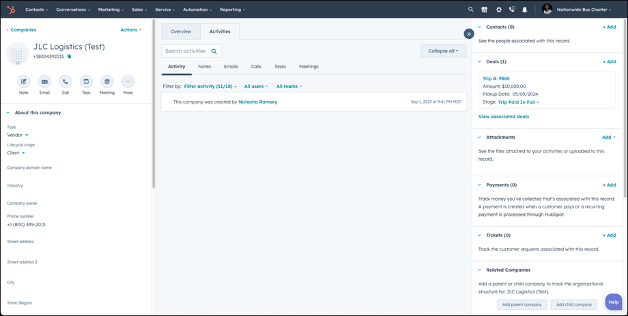
Task: Select the Activity sub-tab
Action: [177, 67]
